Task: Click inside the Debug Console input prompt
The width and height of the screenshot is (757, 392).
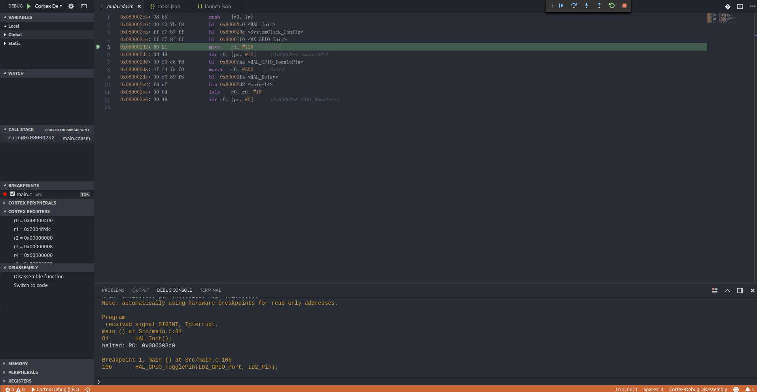Action: pos(237,381)
